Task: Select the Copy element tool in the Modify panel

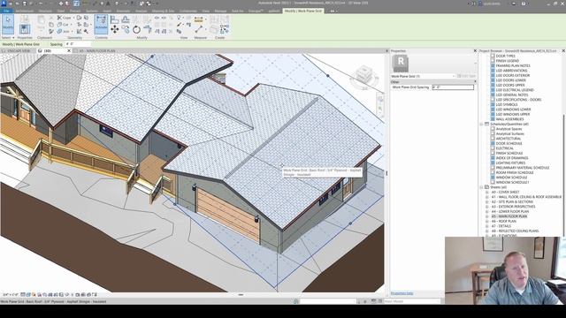Action: click(126, 29)
